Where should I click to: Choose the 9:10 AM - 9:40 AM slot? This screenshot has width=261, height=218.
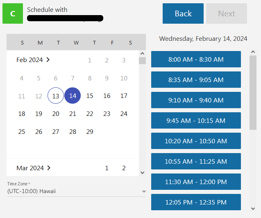(196, 100)
